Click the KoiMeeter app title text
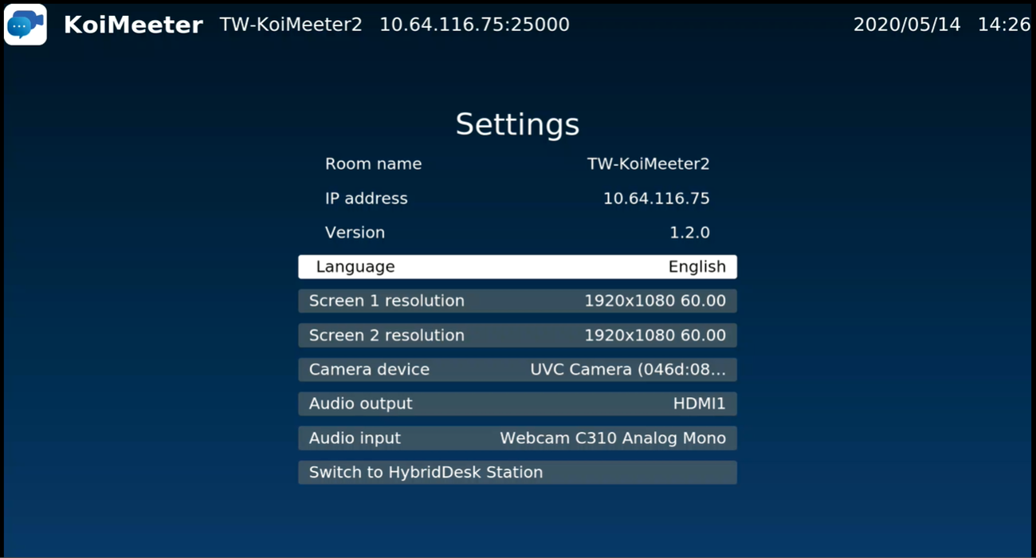This screenshot has height=558, width=1036. click(x=133, y=25)
